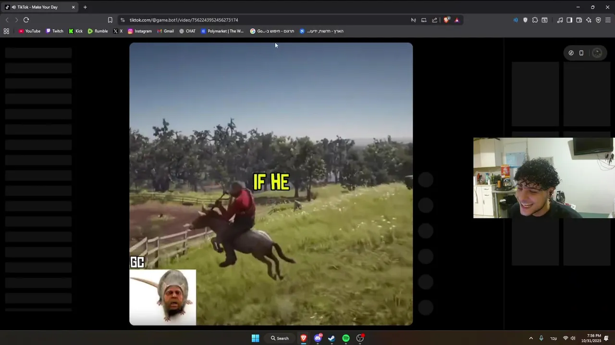Screen dimensions: 615x345
Task: Close the TikTok tab
Action: point(73,7)
